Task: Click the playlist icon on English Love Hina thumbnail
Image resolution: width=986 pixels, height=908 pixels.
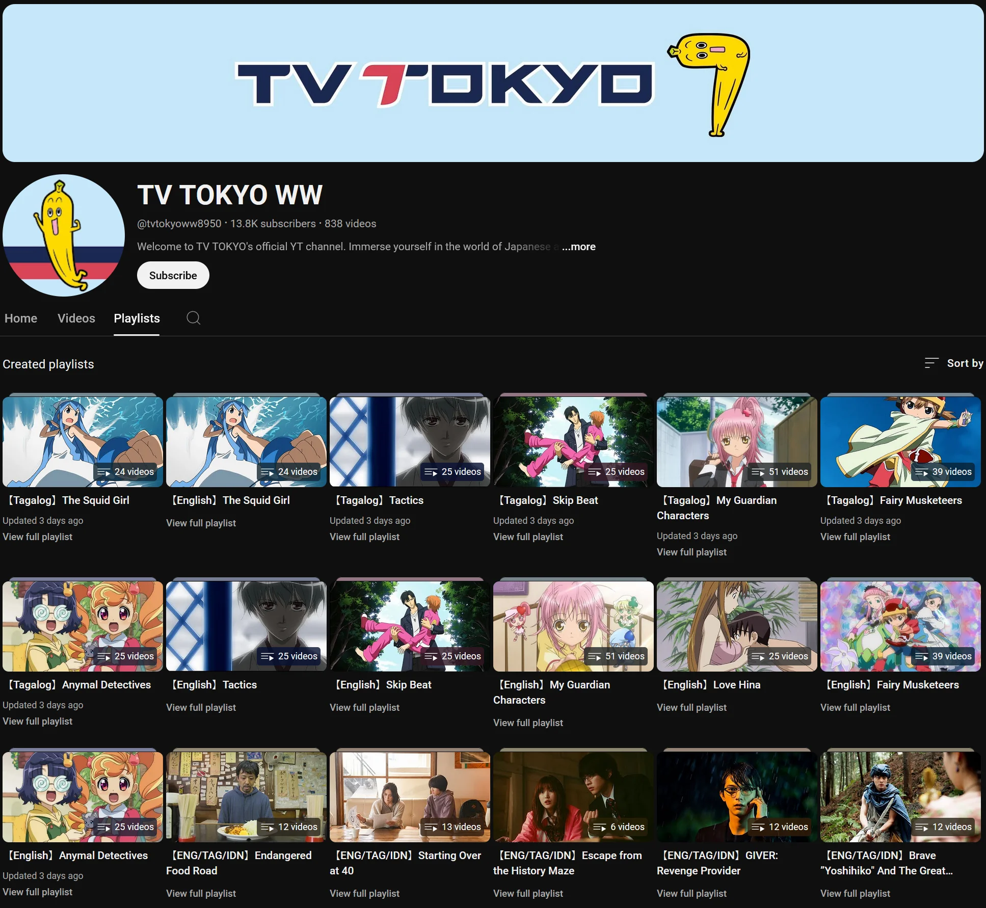Action: click(758, 656)
